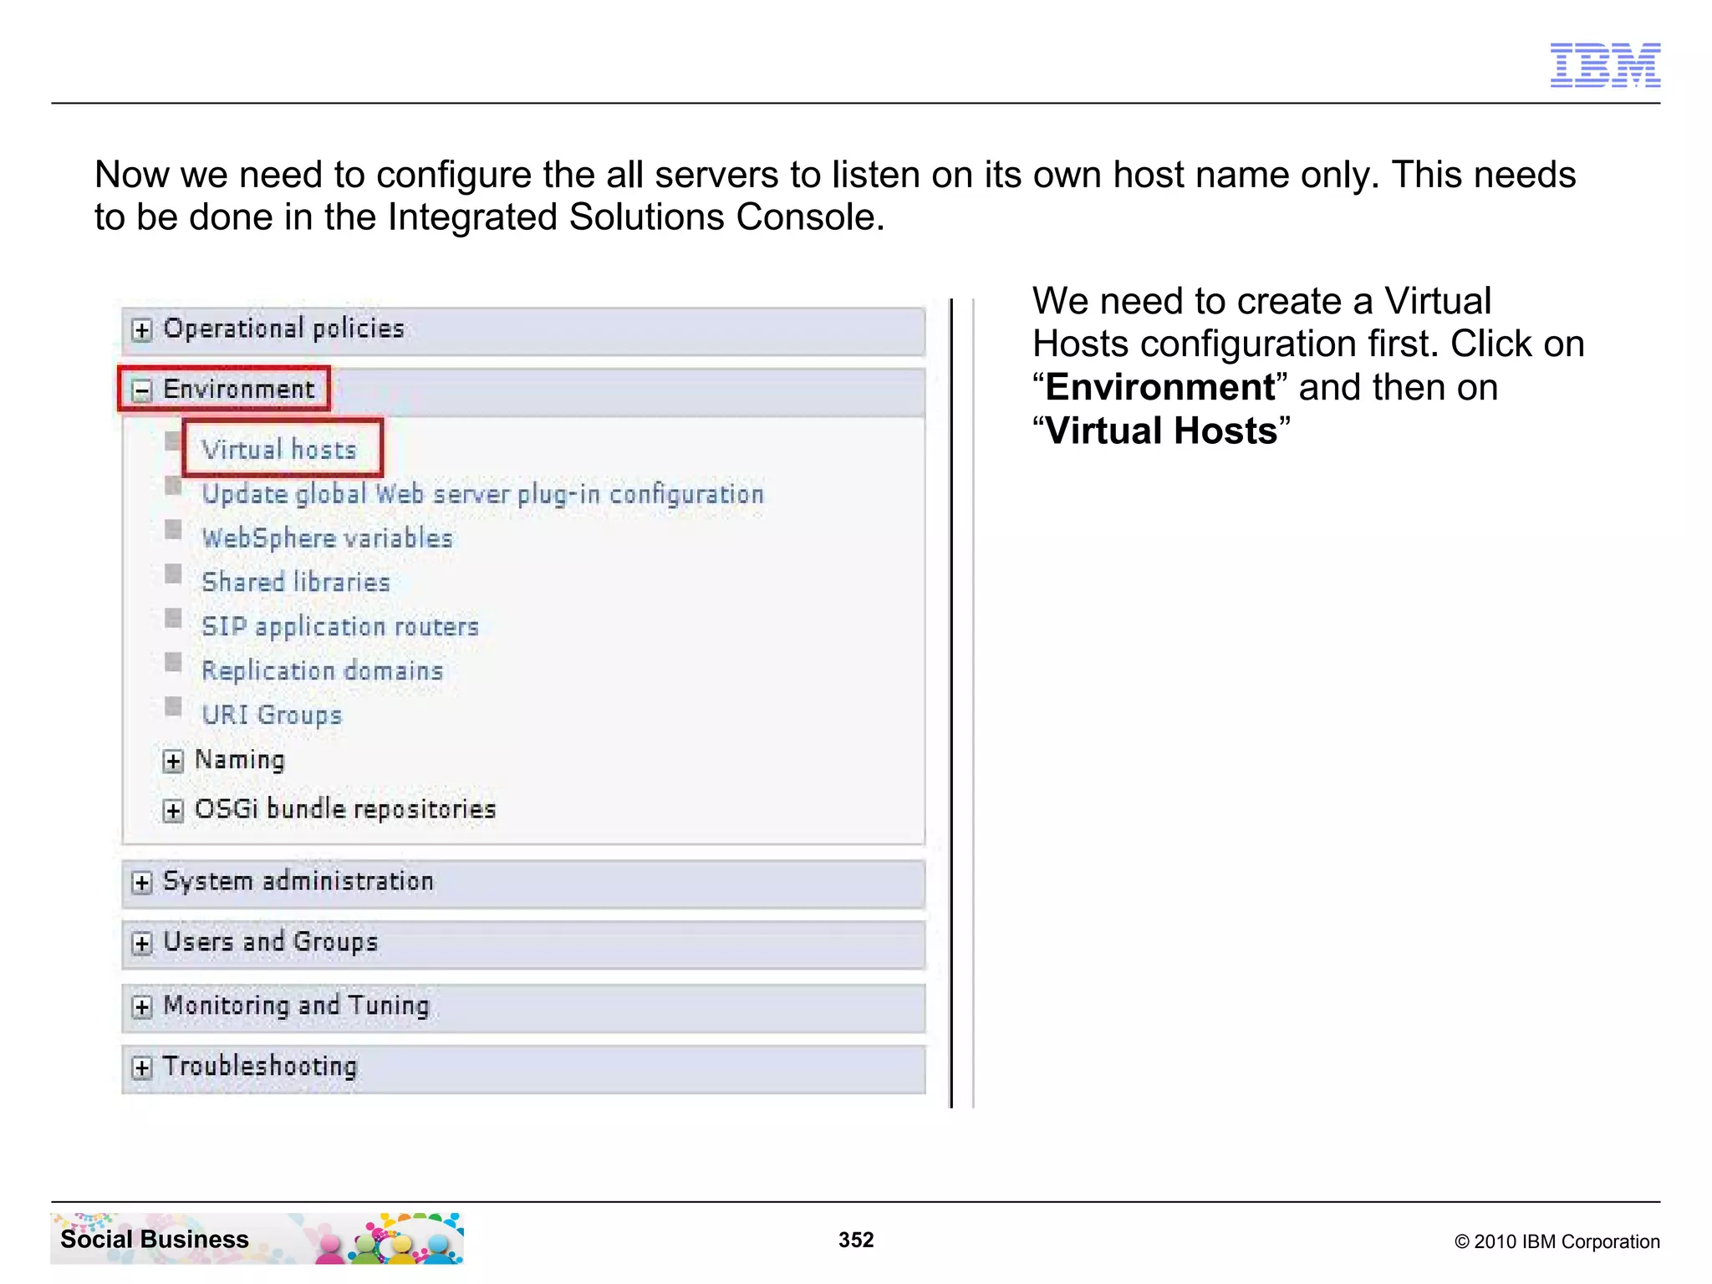The image size is (1712, 1284).
Task: Click the Operational policies label
Action: (284, 329)
